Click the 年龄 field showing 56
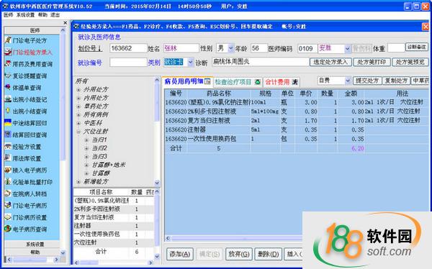The image size is (432, 269). (259, 48)
